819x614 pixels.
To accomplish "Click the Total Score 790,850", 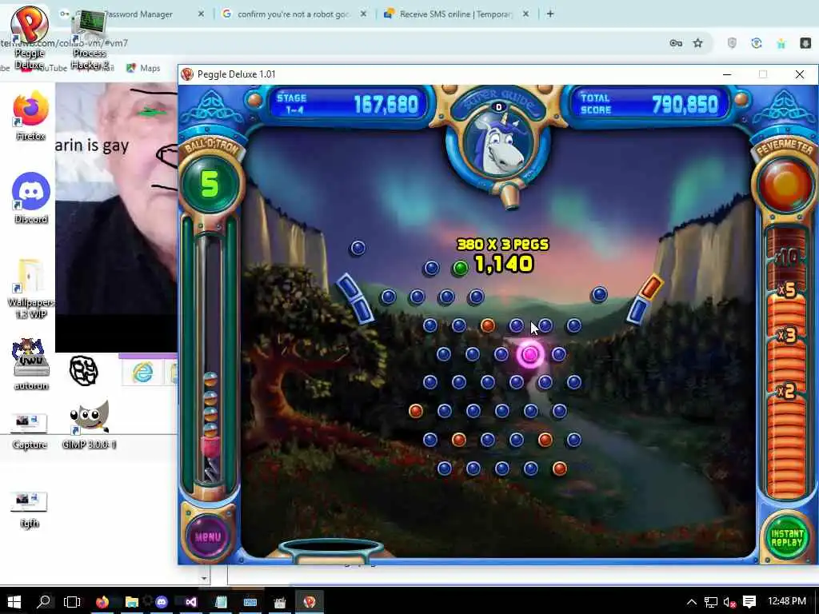I will pos(685,105).
